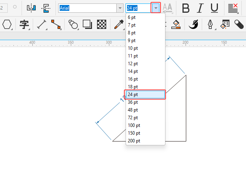Viewport: 246px width, 174px height.
Task: Collapse the font size dropdown arrow
Action: tap(156, 8)
